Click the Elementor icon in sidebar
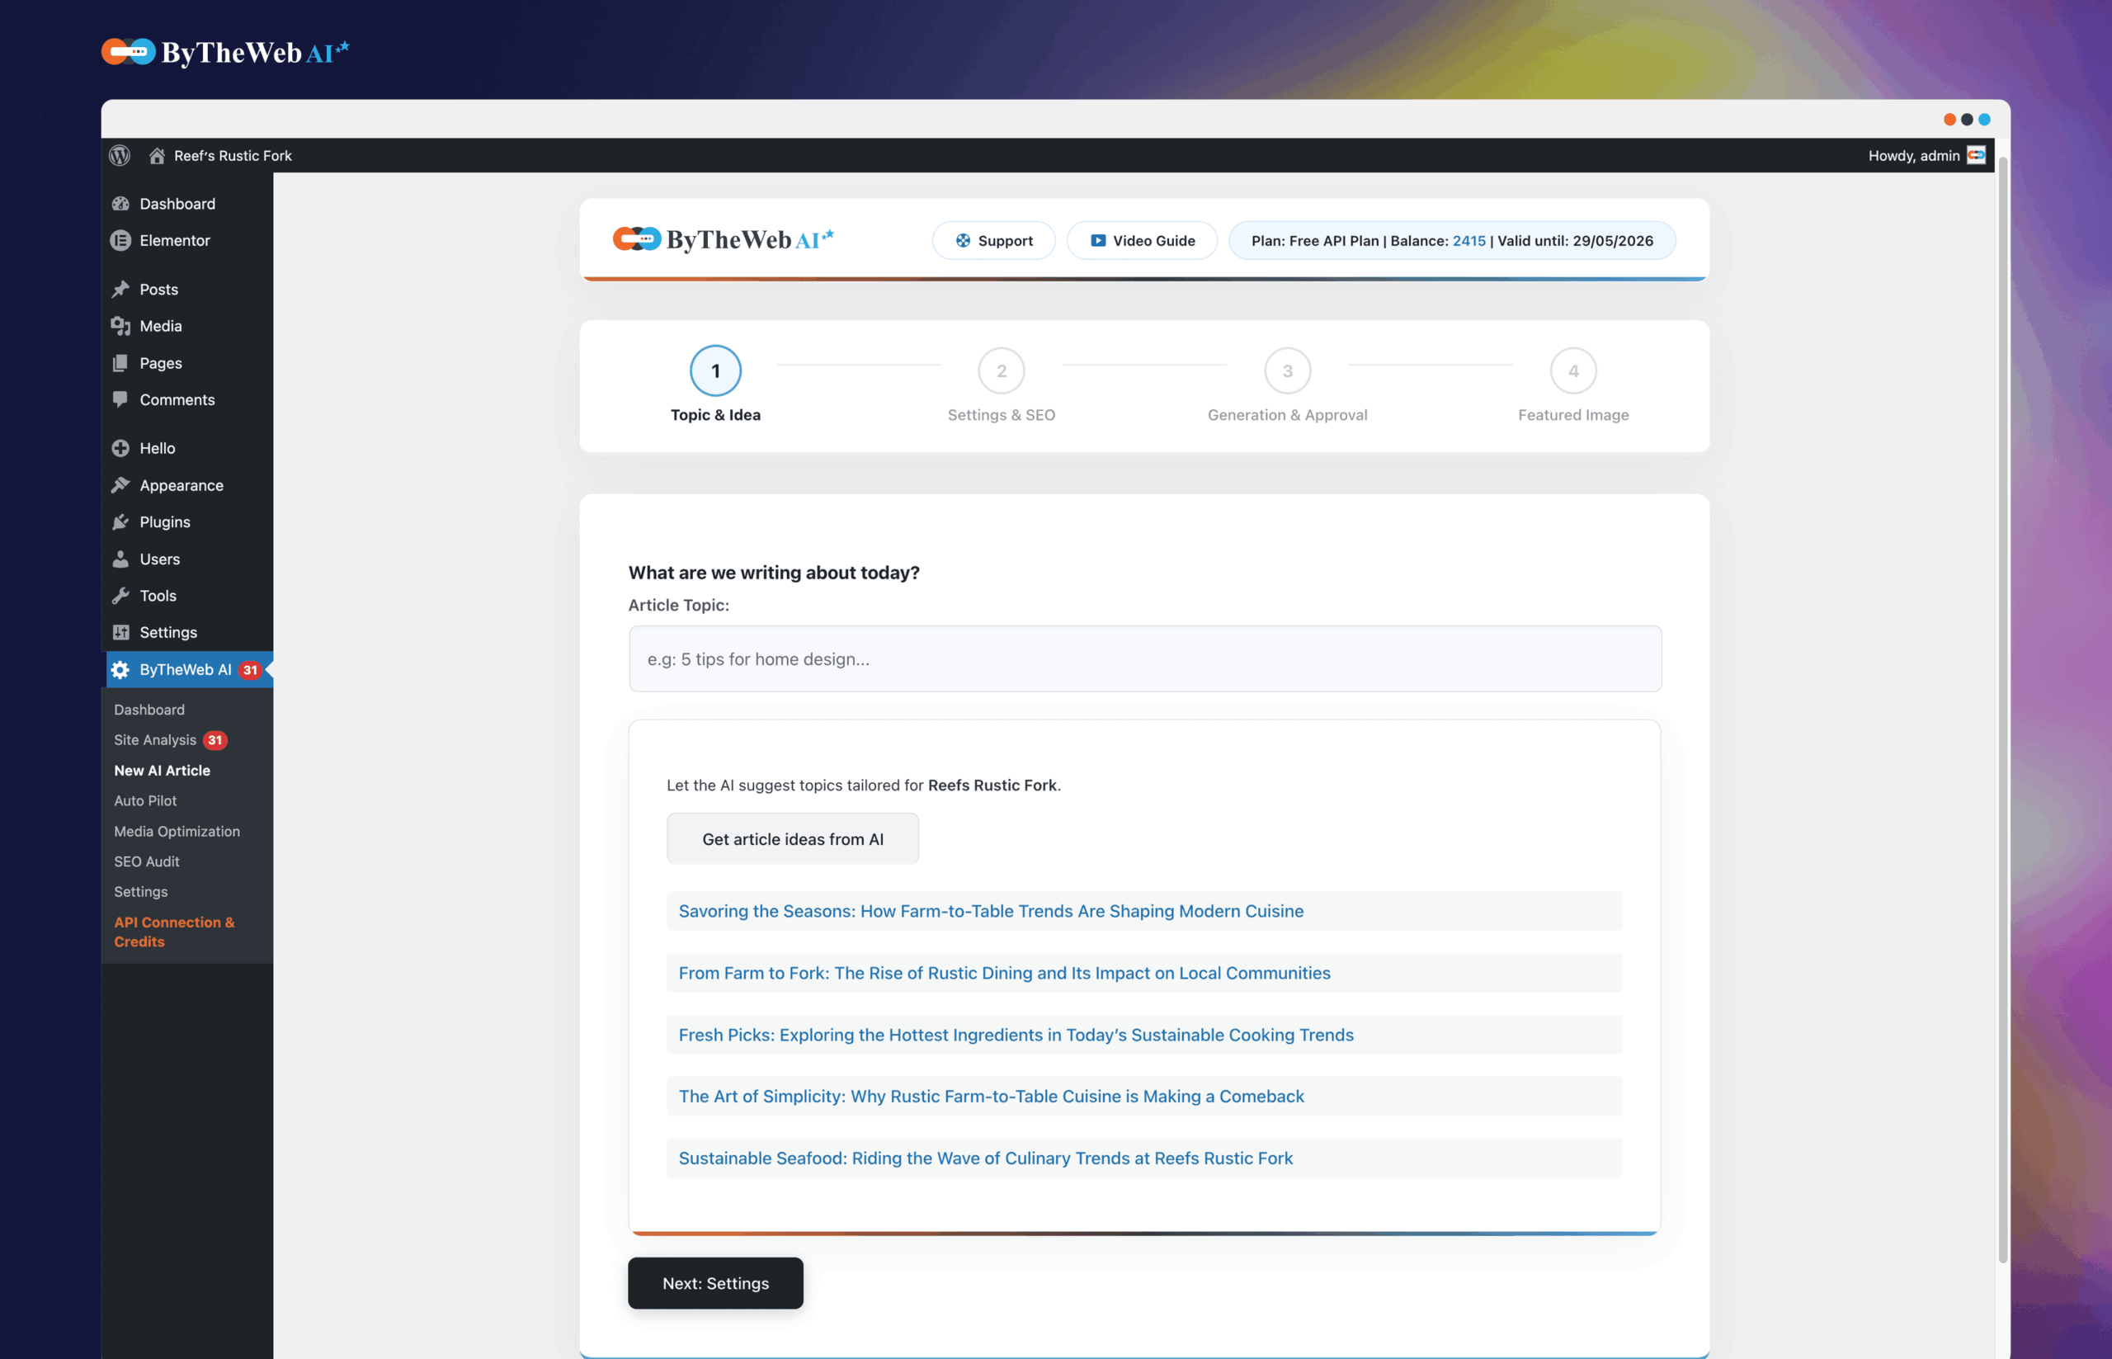 pyautogui.click(x=120, y=240)
